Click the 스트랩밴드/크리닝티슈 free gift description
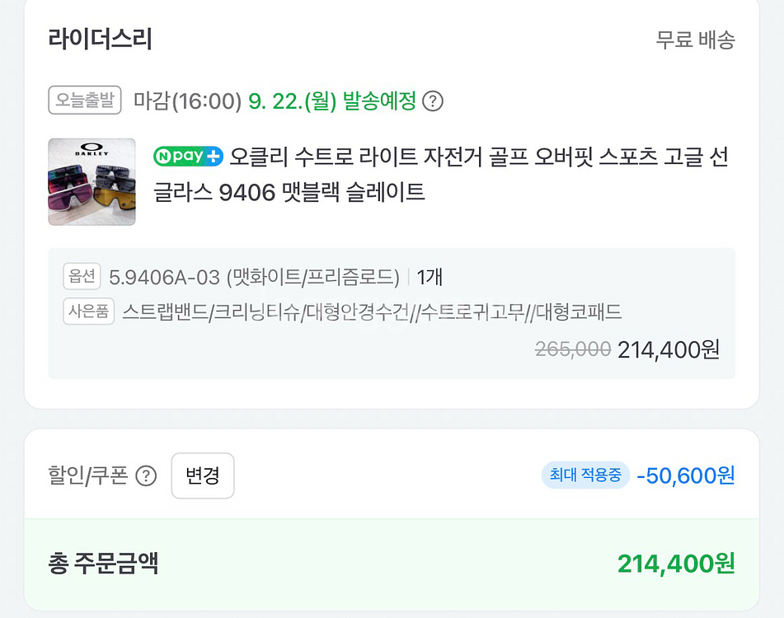 [x=372, y=312]
